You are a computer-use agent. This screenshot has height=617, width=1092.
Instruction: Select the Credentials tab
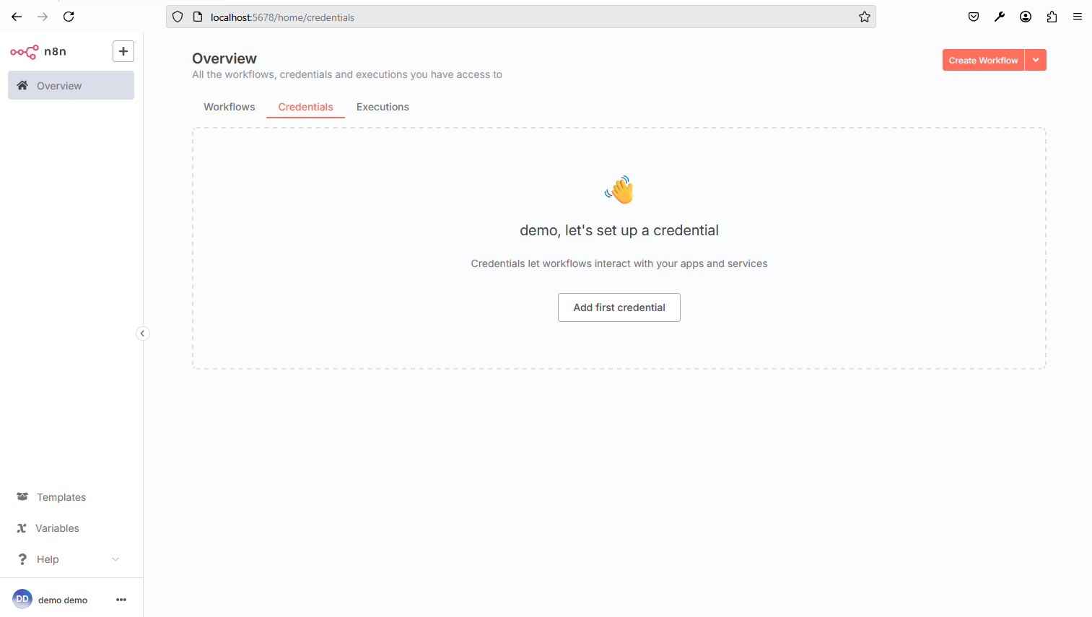[305, 107]
